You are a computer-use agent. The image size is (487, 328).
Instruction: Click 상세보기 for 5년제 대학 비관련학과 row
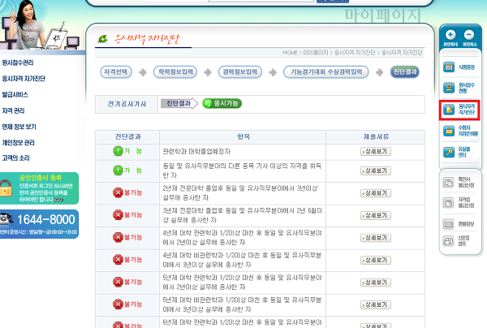pyautogui.click(x=376, y=304)
